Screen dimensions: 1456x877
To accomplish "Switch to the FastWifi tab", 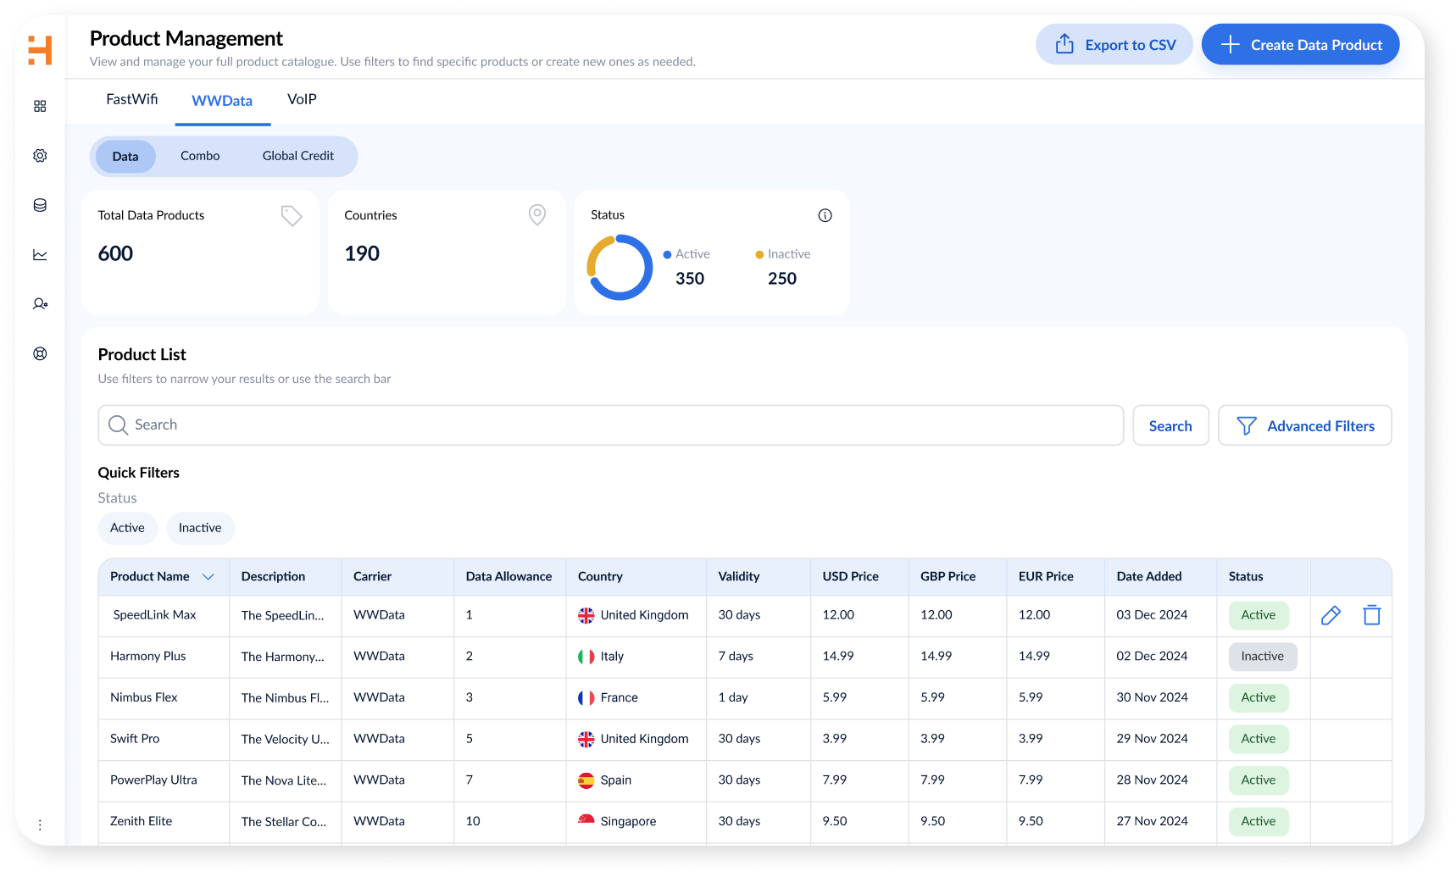I will (x=131, y=99).
